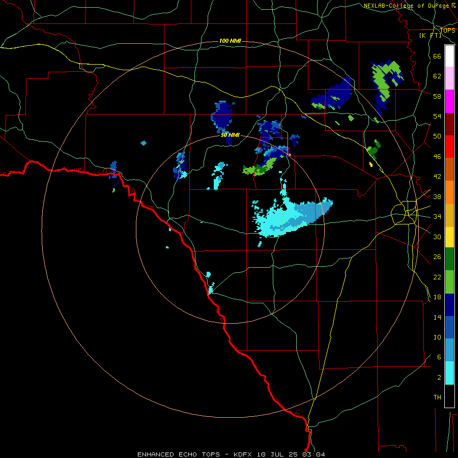
Task: Click the bright red legend swatch
Action: point(449,147)
